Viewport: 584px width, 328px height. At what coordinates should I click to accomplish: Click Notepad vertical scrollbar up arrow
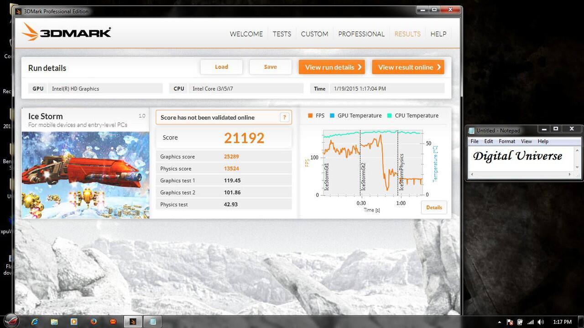pos(578,150)
